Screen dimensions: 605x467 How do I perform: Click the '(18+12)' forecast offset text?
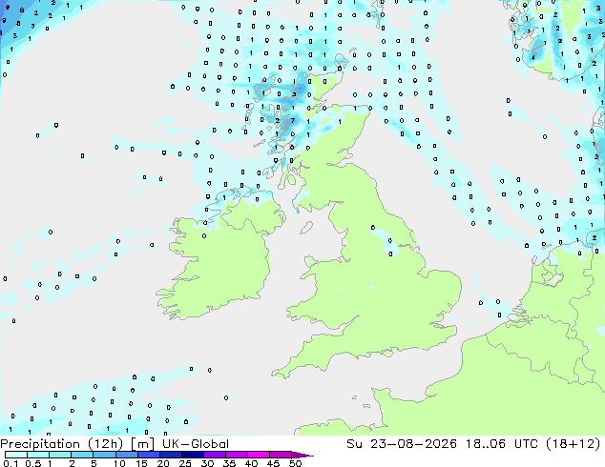click(574, 444)
